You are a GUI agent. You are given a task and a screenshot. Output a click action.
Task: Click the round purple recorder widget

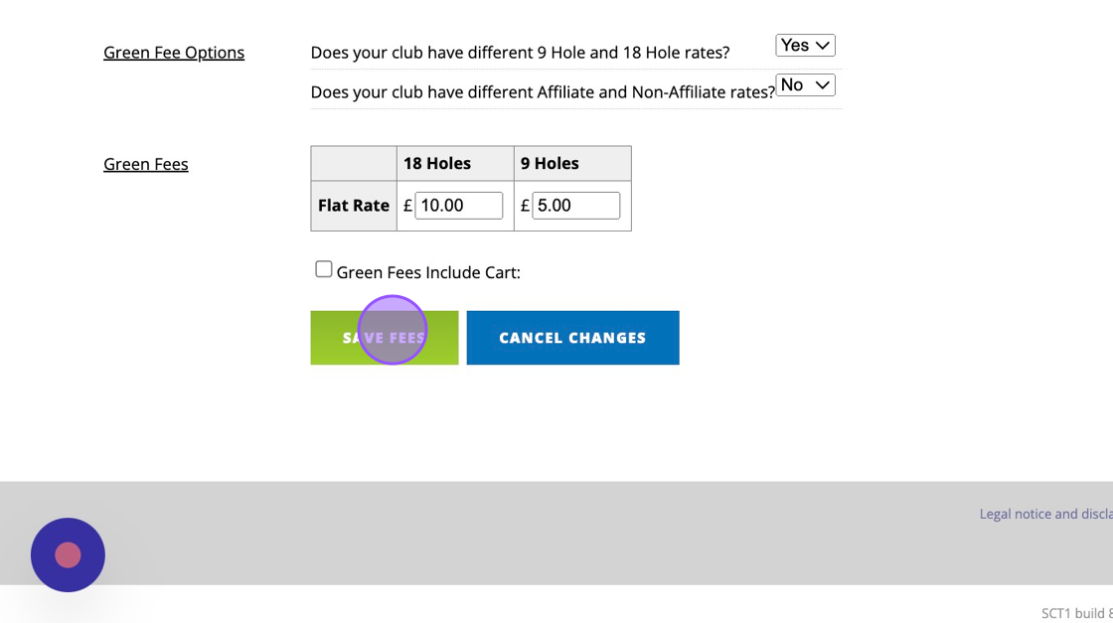(68, 554)
